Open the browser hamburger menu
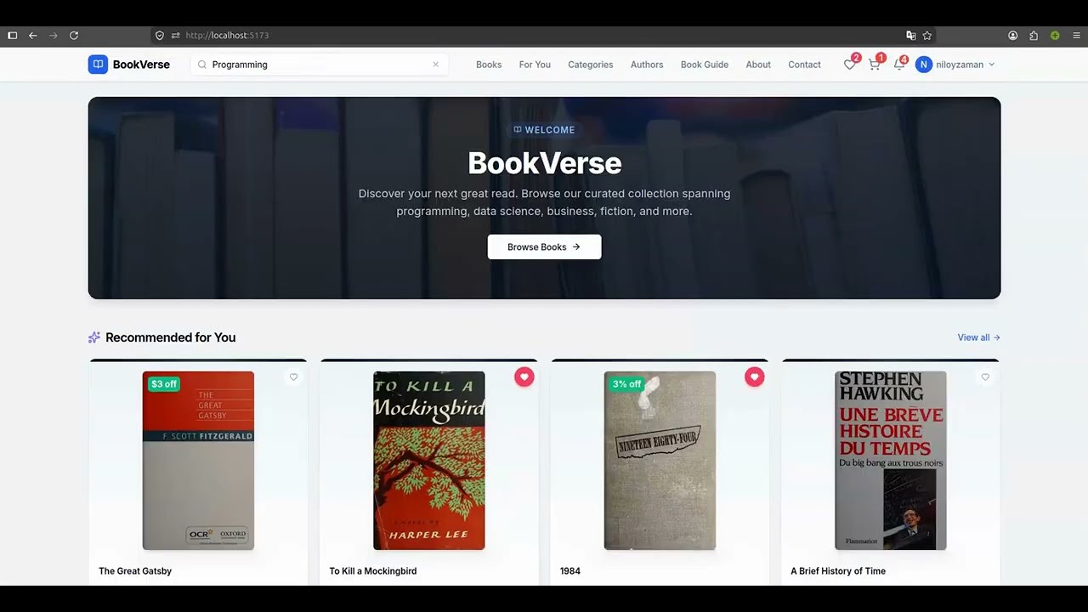The image size is (1088, 612). click(1076, 36)
